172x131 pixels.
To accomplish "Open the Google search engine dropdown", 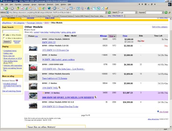I will tap(136, 12).
